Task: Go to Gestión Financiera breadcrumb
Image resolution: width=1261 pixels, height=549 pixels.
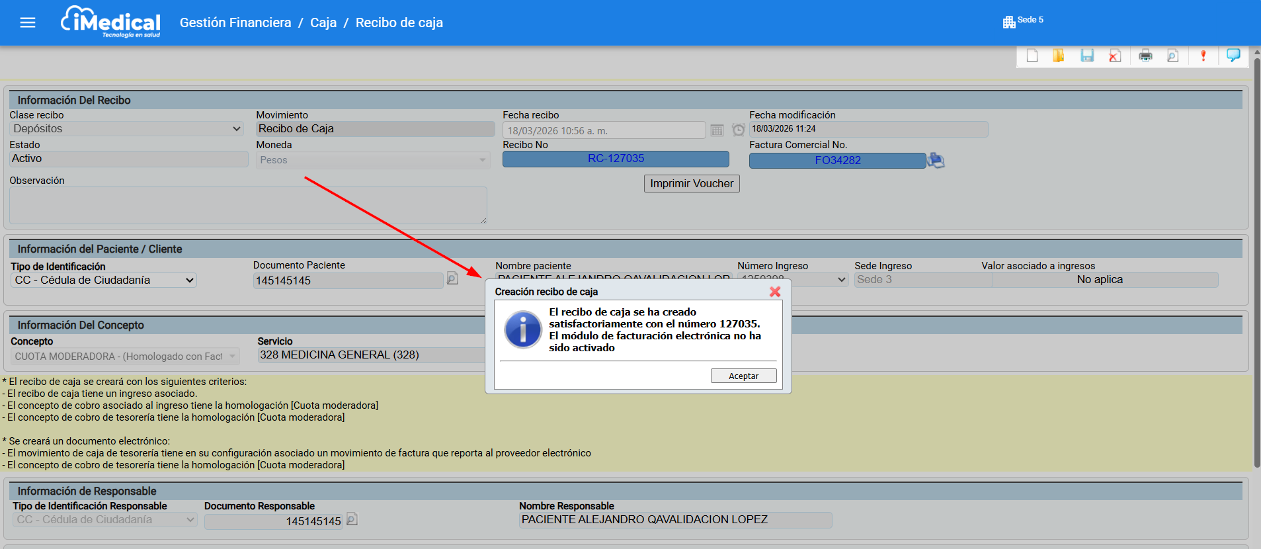Action: [235, 23]
